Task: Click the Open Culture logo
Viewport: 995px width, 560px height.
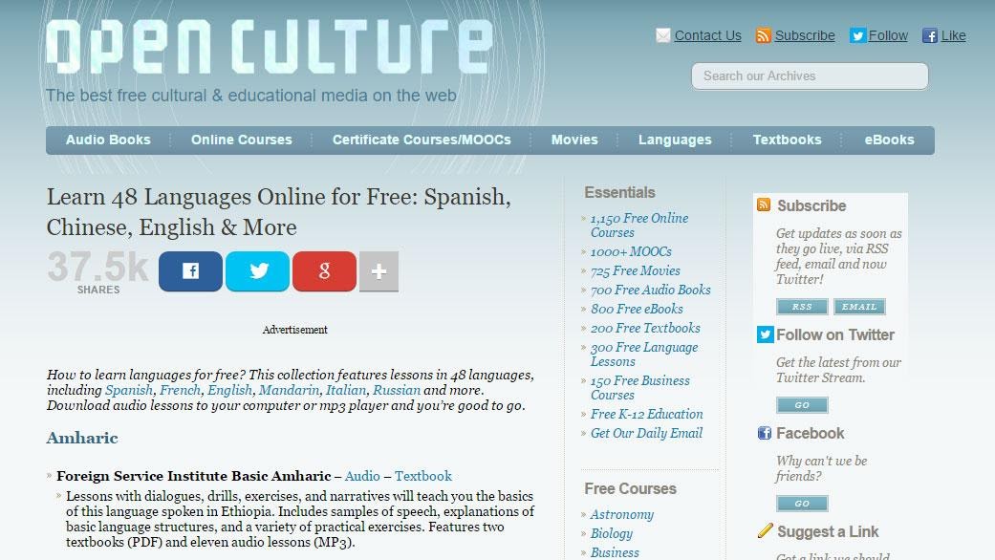Action: (270, 47)
